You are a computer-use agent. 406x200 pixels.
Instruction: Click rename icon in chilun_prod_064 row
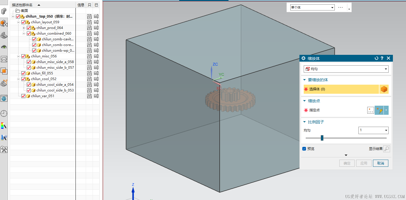(96, 28)
